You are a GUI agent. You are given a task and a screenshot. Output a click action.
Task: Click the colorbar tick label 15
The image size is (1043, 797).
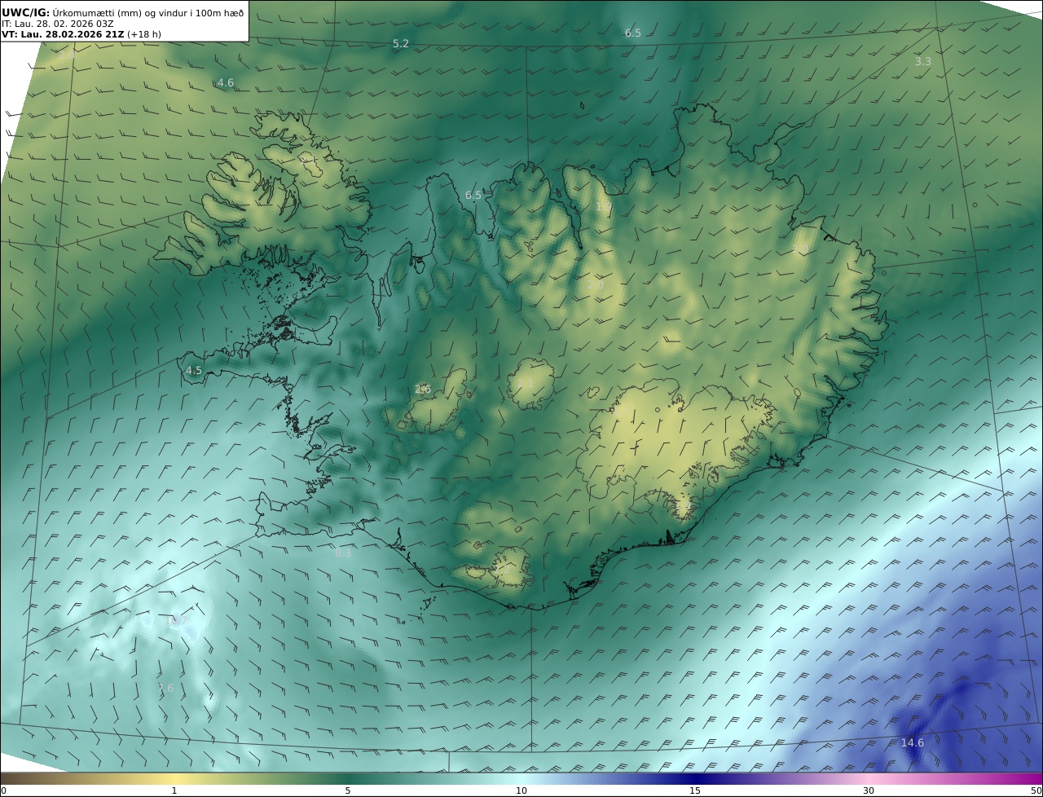click(695, 790)
